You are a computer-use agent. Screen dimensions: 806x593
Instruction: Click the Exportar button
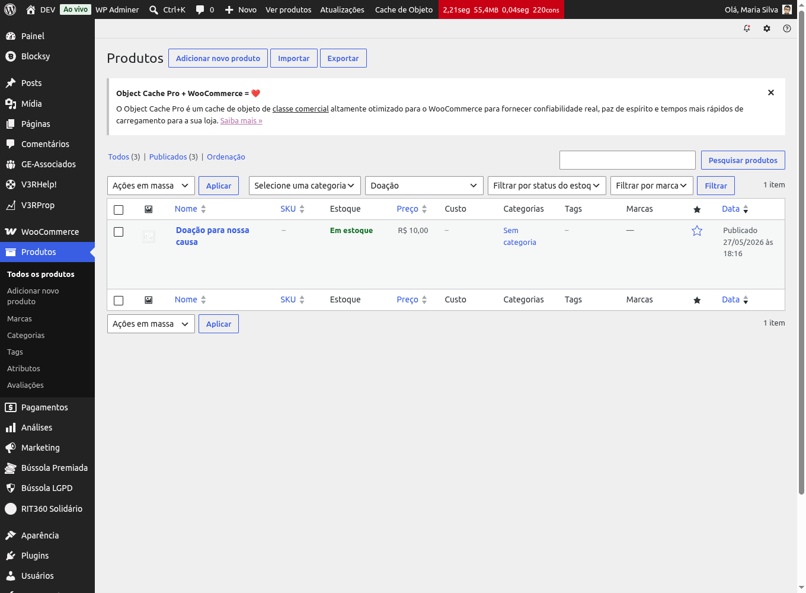(343, 58)
